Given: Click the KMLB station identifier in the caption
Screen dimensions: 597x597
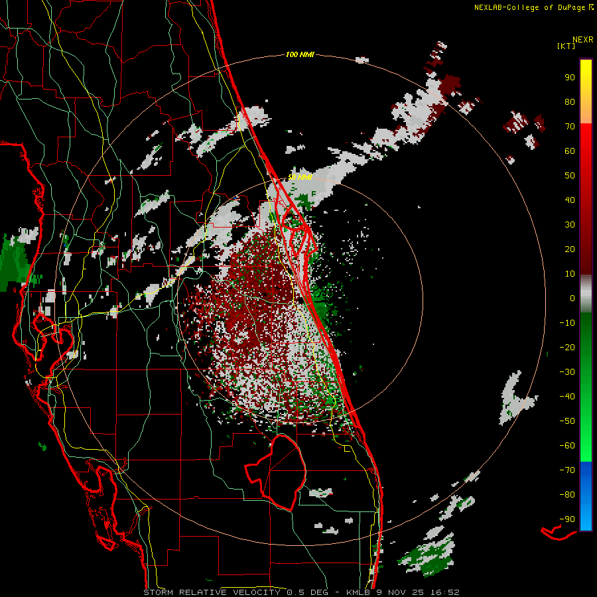Looking at the screenshot, I should pos(359,592).
